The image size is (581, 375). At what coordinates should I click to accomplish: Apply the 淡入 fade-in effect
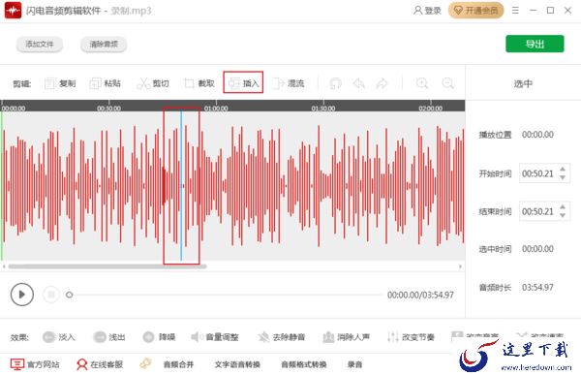coord(59,337)
